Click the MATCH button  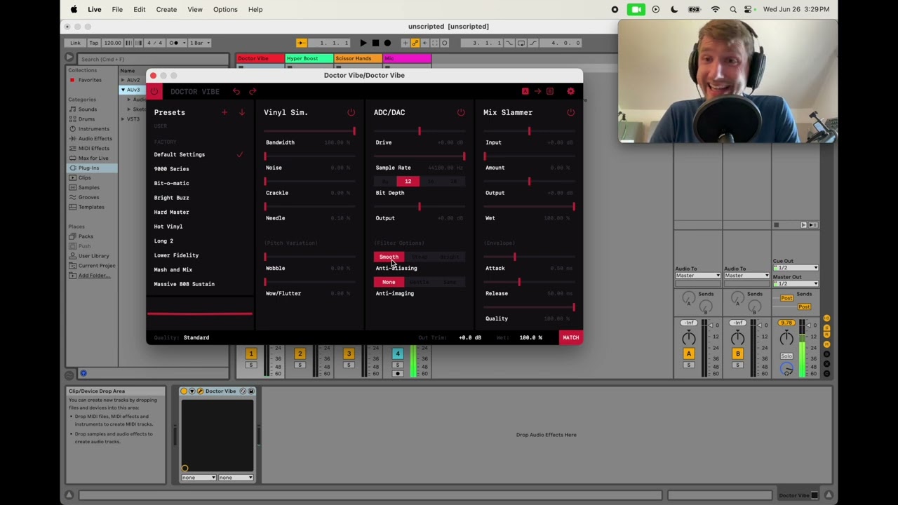(x=570, y=337)
